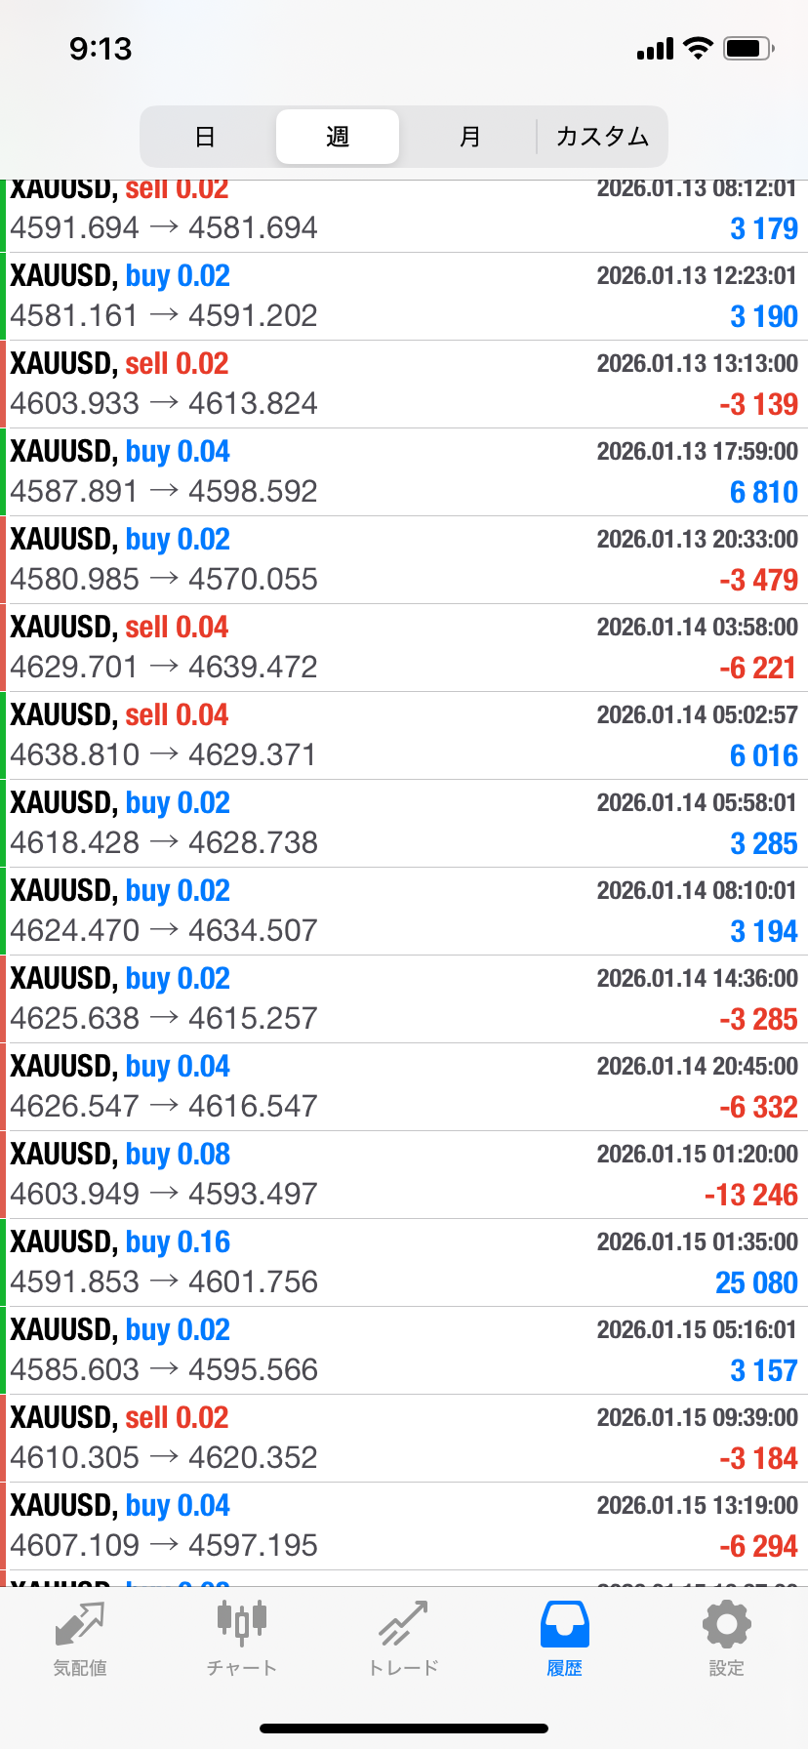Screen dimensions: 808x1749
Task: Tap buy 0.02 trade closed at 05:16:01
Action: coord(404,1350)
